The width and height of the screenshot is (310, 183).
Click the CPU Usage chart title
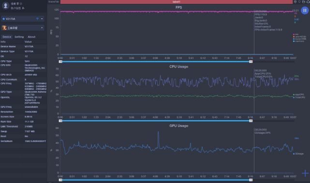(179, 67)
